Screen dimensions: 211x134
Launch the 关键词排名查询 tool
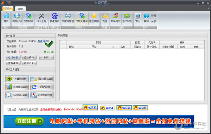point(42,79)
